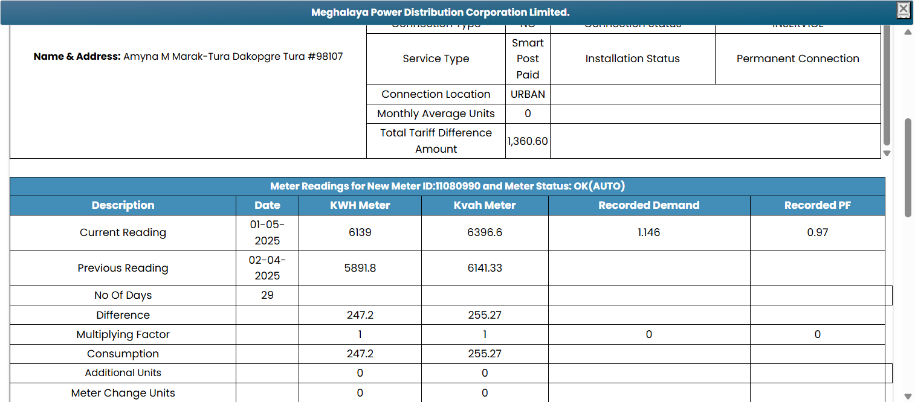Click the Connection Location label

point(436,94)
